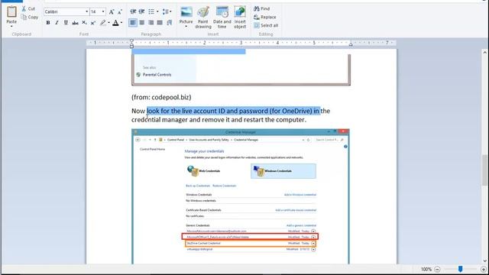Click the left indent marker on ruler
The width and height of the screenshot is (489, 275).
[131, 46]
